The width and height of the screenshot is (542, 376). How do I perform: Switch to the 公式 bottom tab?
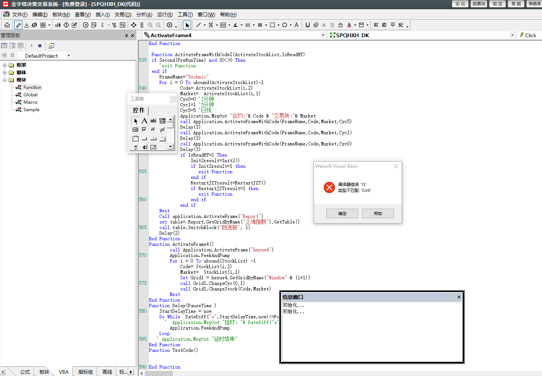tap(25, 372)
